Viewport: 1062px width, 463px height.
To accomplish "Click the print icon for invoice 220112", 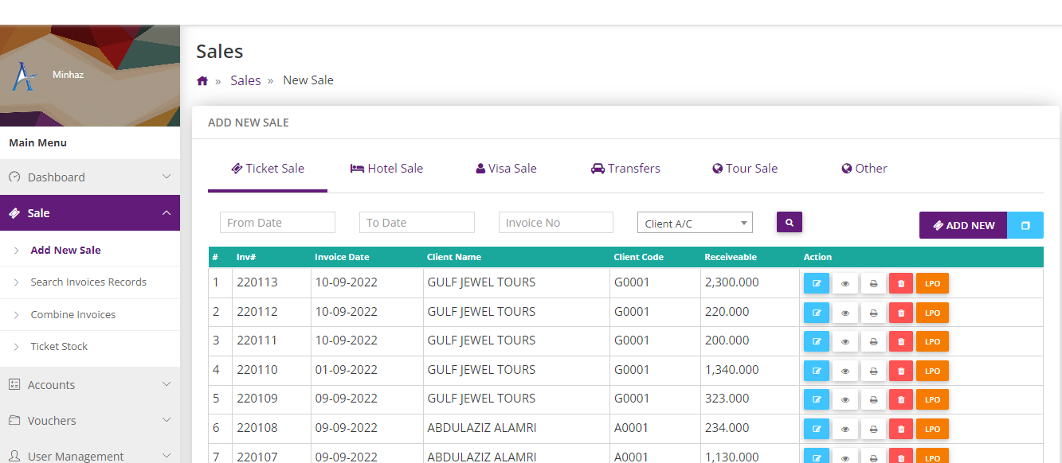I will (x=873, y=313).
